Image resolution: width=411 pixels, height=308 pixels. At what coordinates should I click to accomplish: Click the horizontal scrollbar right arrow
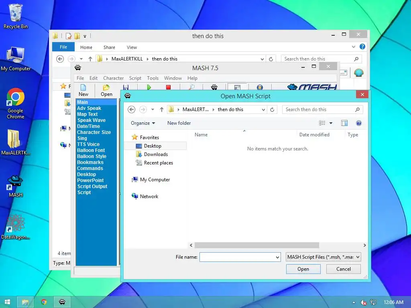click(x=364, y=245)
